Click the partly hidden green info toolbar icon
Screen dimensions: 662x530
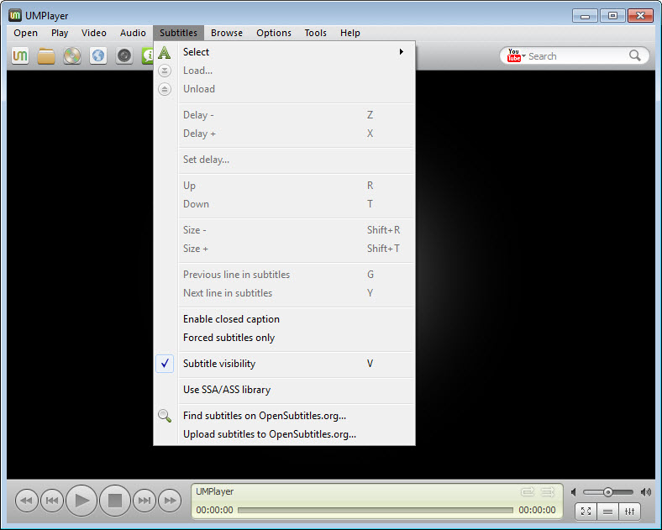[x=147, y=55]
